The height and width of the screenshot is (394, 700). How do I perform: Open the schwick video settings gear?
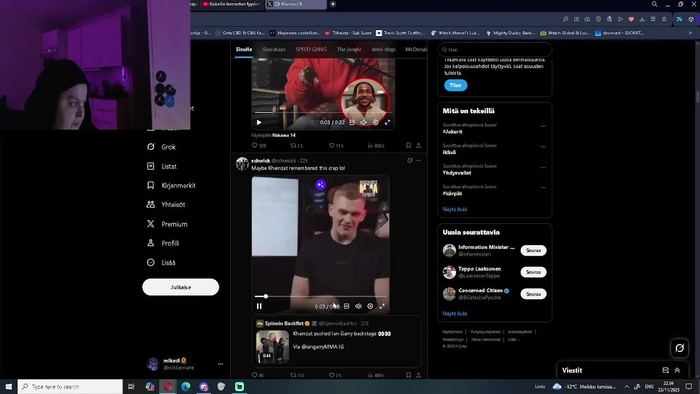(x=370, y=306)
